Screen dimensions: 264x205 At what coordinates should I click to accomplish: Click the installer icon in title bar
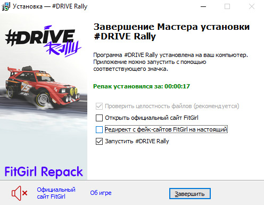point(6,6)
